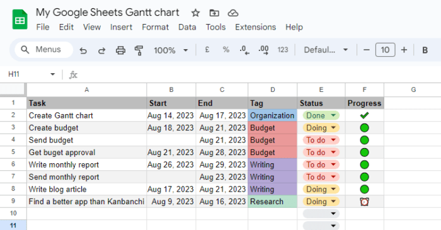Viewport: 441px width, 230px height.
Task: Select column G header
Action: [413, 89]
